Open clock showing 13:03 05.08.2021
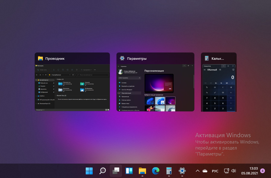Screen dimensions: 271x178 click(x=250, y=171)
